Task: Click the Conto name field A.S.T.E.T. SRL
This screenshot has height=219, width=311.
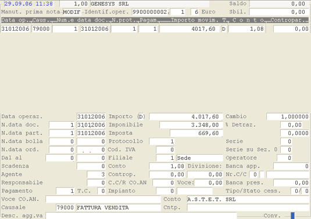Action: (x=248, y=199)
